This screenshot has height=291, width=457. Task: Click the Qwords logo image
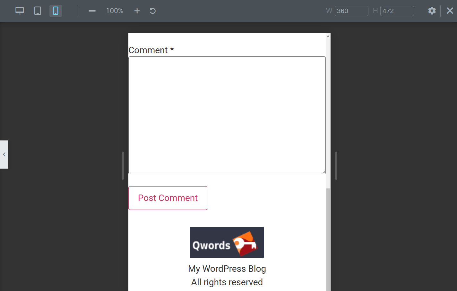227,243
